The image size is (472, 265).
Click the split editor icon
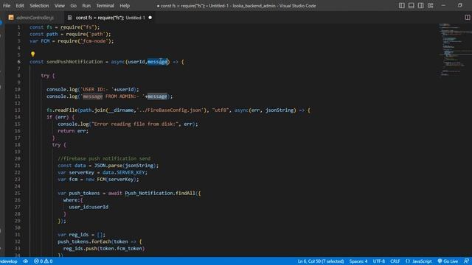tap(467, 18)
